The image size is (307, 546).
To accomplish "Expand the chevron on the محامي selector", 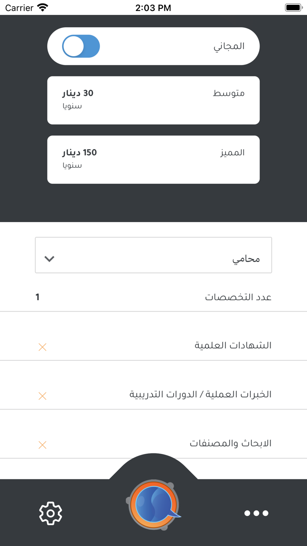I will point(49,259).
